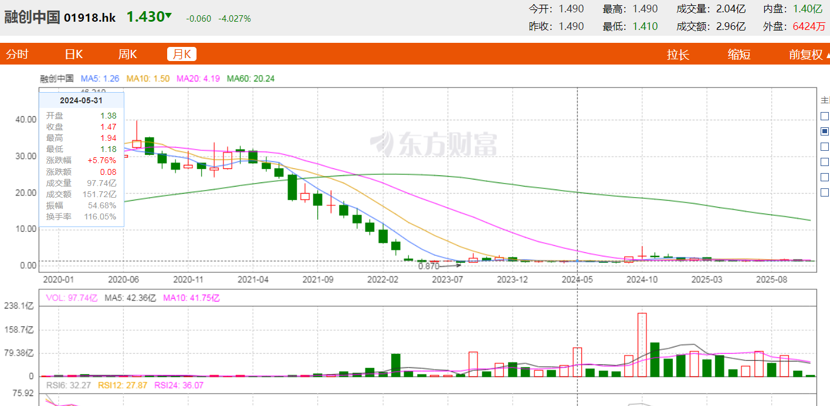Select the highlighted 月K tab

[x=181, y=55]
